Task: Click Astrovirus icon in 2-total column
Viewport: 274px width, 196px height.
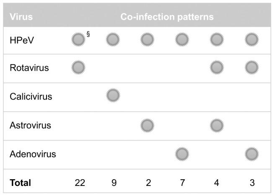Action: [x=147, y=125]
